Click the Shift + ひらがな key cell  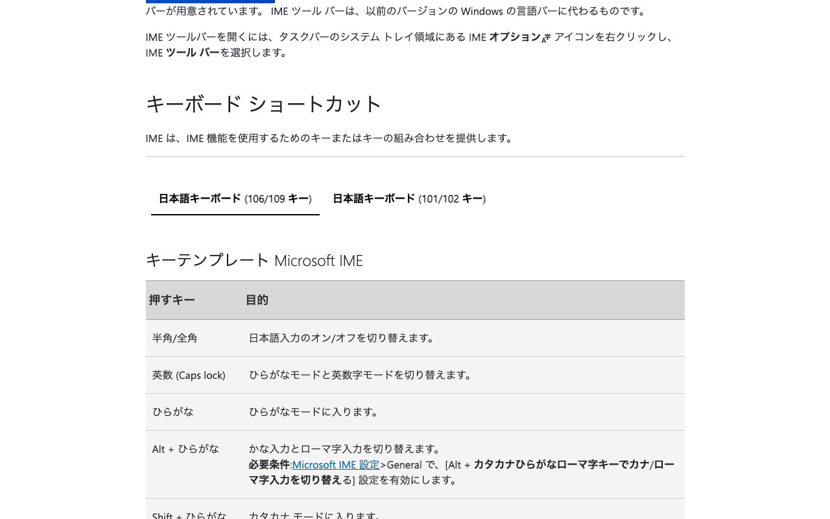click(x=189, y=516)
